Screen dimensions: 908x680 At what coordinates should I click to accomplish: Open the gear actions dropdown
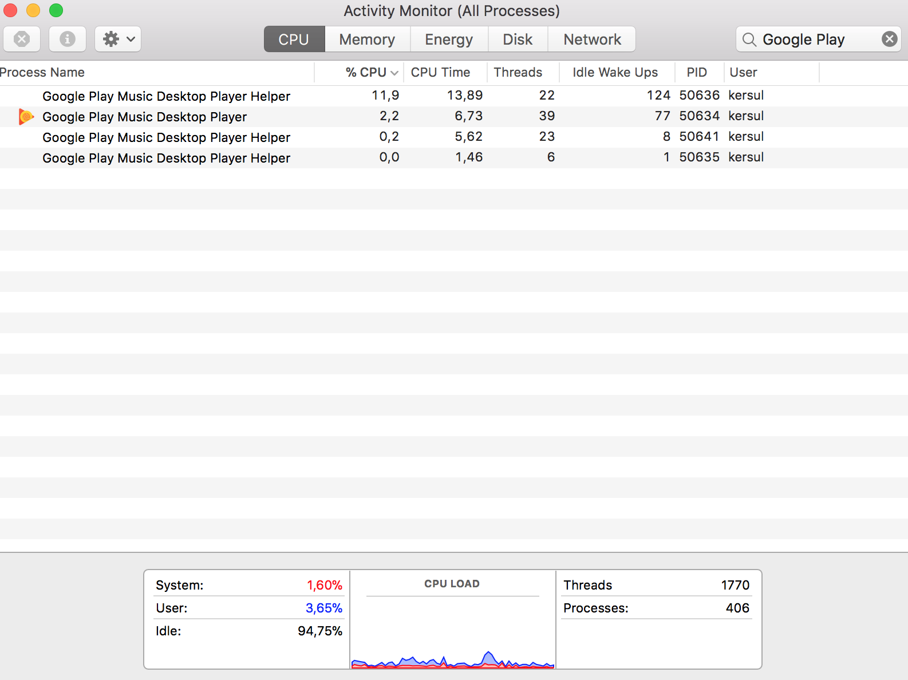pyautogui.click(x=118, y=39)
